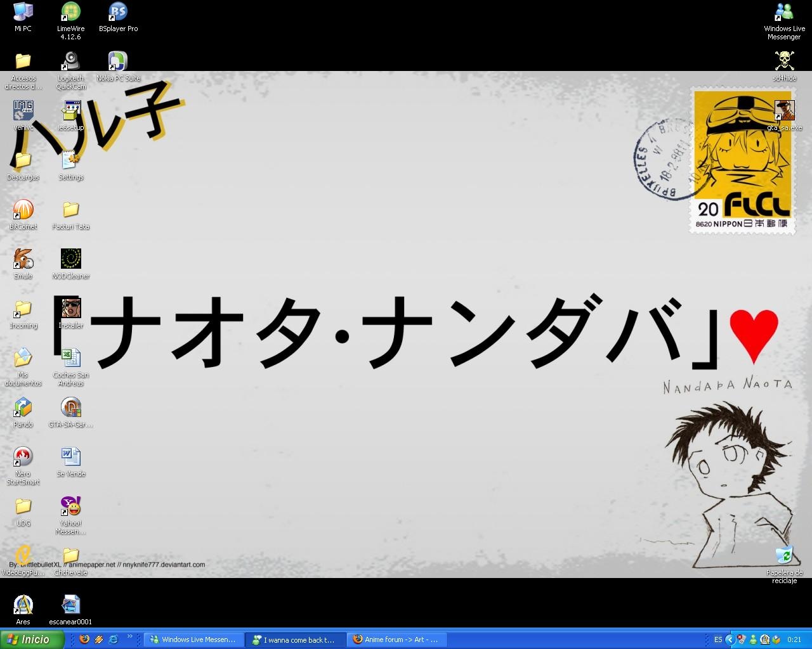The width and height of the screenshot is (812, 649).
Task: Open the Pando tray icon
Action: click(x=775, y=639)
